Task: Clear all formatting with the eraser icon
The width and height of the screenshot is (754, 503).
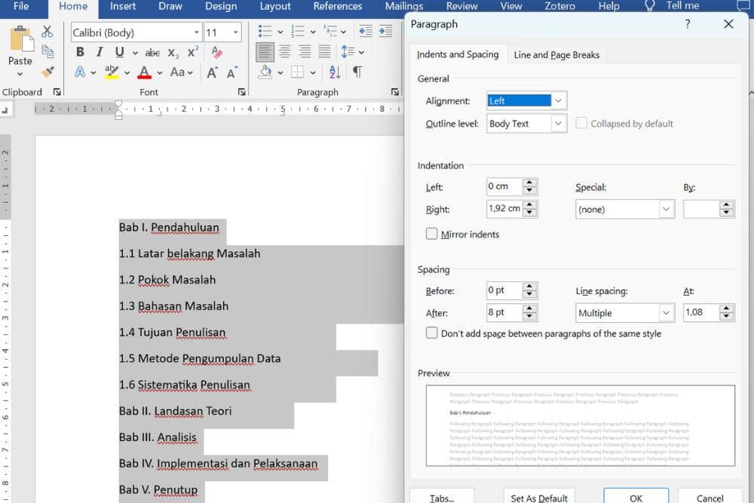Action: (x=217, y=52)
